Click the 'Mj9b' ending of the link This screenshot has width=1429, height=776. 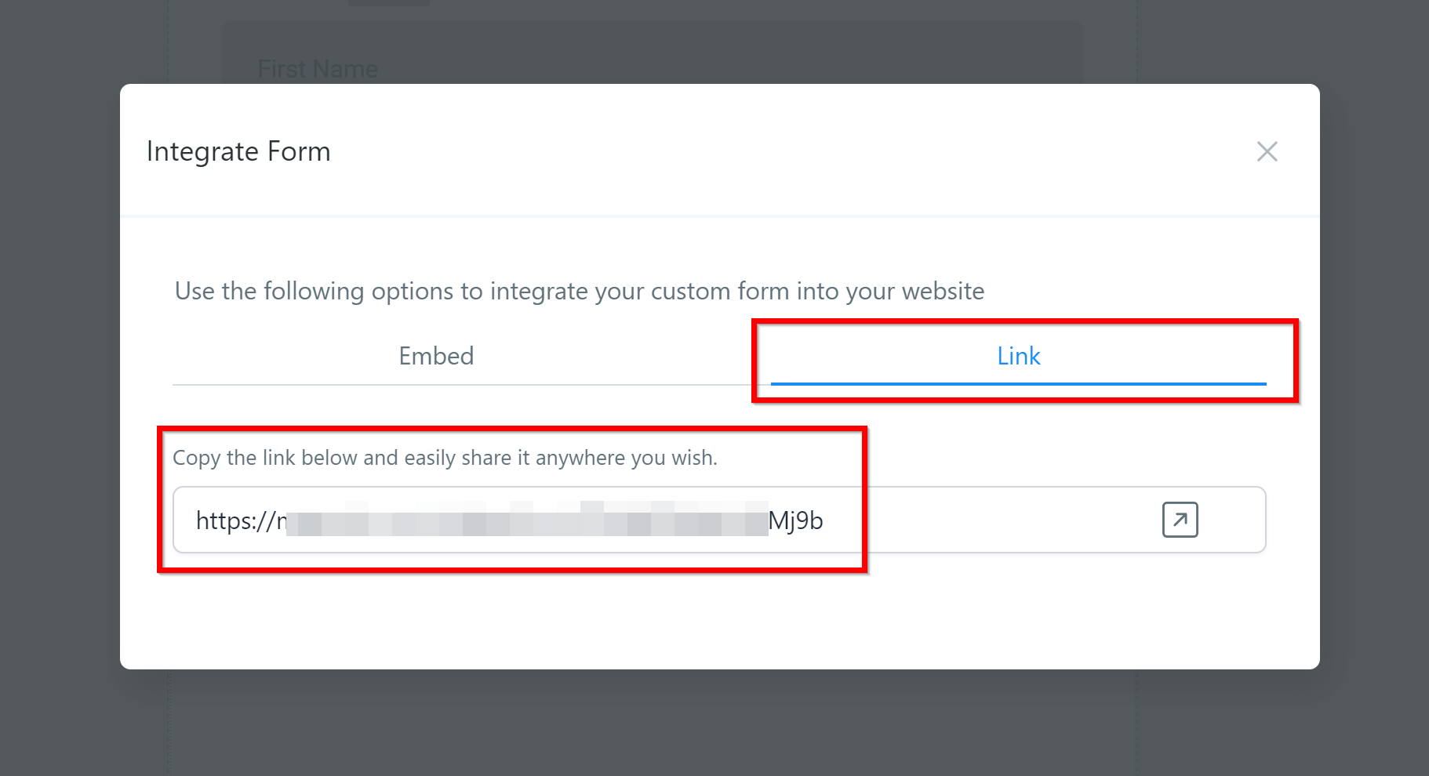coord(795,520)
